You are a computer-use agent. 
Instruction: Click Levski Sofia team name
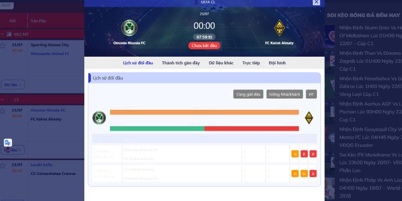pos(41,165)
